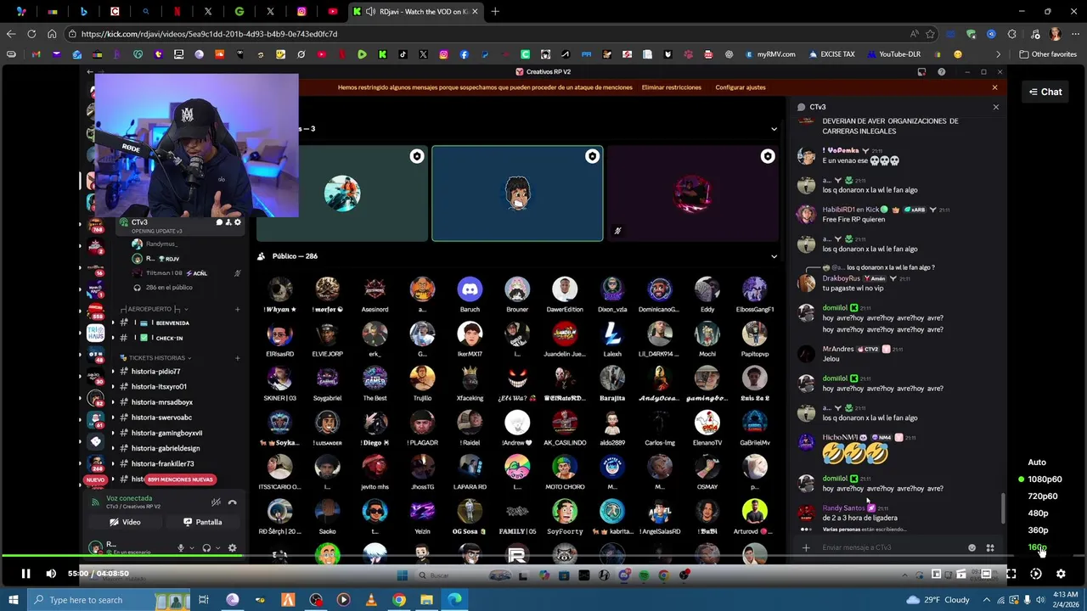1087x611 pixels.
Task: Disconnect from the Discord voice channel
Action: click(x=232, y=502)
